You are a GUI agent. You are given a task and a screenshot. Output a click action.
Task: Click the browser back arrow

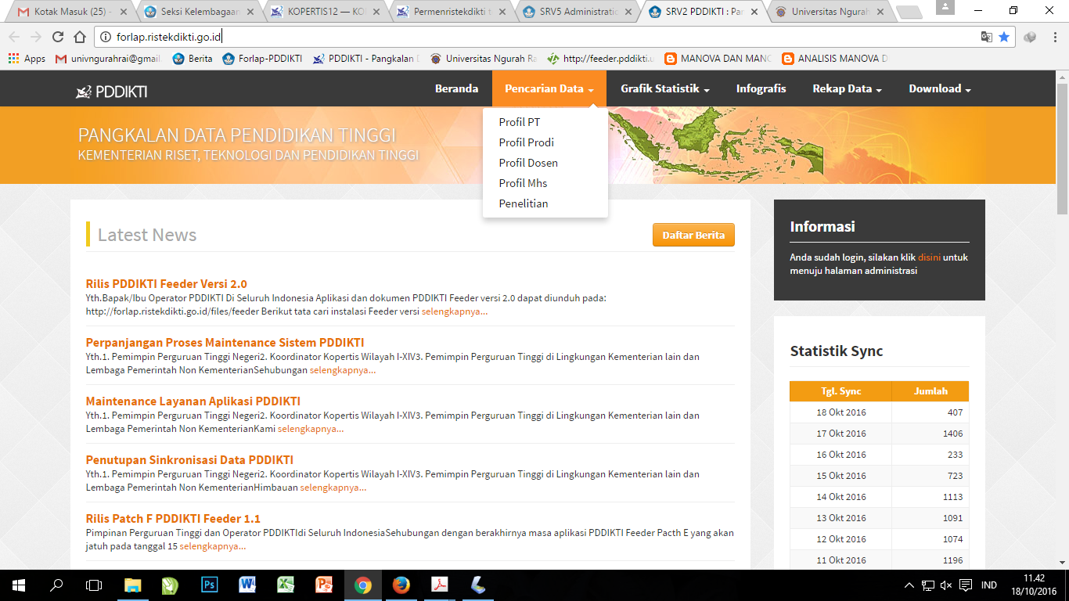[14, 37]
